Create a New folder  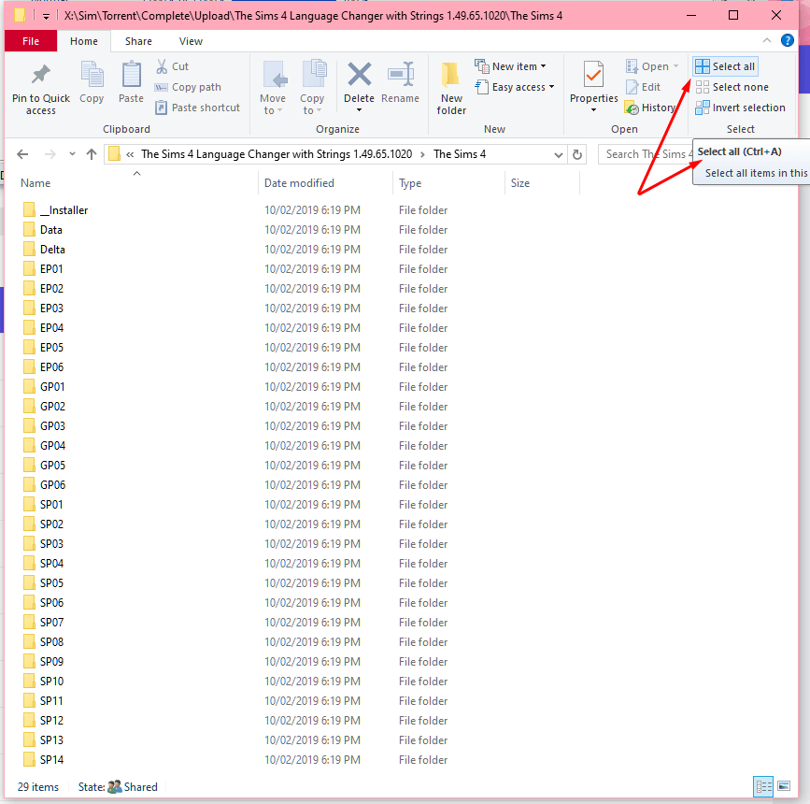pyautogui.click(x=451, y=89)
